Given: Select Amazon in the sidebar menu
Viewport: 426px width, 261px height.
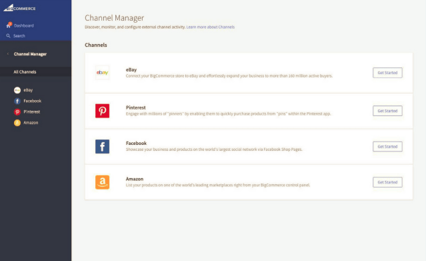Looking at the screenshot, I should (31, 123).
